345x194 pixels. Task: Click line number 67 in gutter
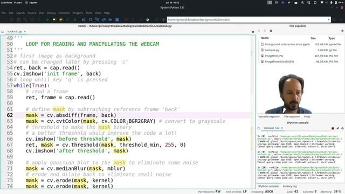10,145
